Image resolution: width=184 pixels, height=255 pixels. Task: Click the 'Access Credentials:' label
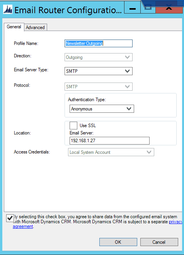[32, 152]
